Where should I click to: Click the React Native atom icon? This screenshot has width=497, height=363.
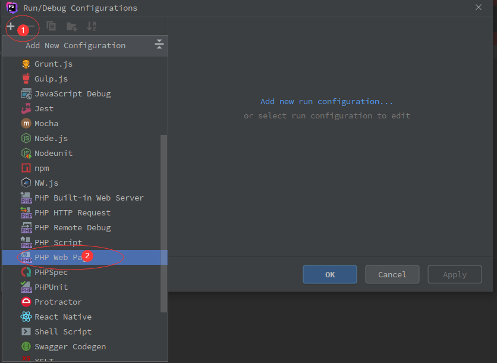click(26, 317)
